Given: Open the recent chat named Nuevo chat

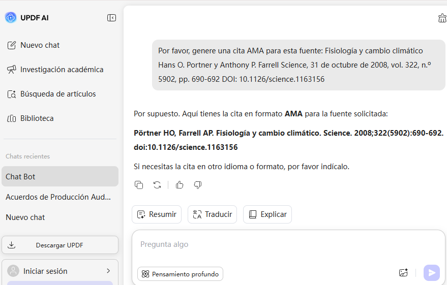Looking at the screenshot, I should click(x=25, y=217).
